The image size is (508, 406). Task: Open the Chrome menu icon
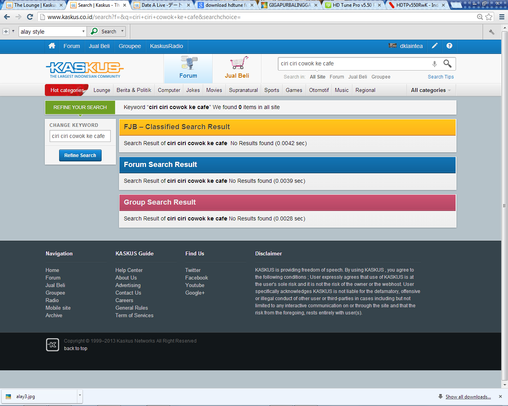click(502, 17)
